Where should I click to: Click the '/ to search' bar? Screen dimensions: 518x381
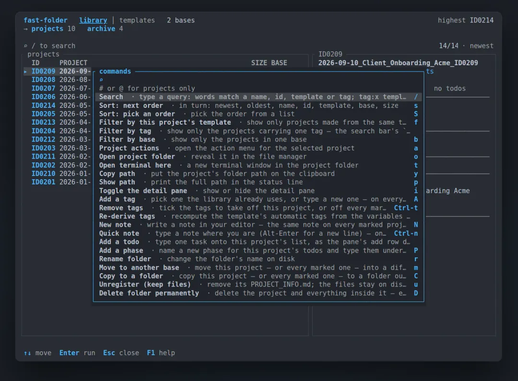tap(49, 46)
